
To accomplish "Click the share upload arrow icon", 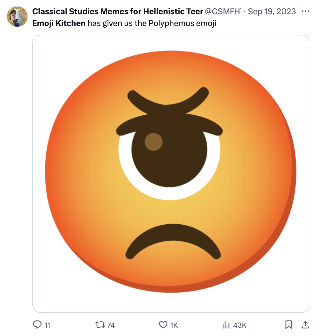I will coord(305,325).
